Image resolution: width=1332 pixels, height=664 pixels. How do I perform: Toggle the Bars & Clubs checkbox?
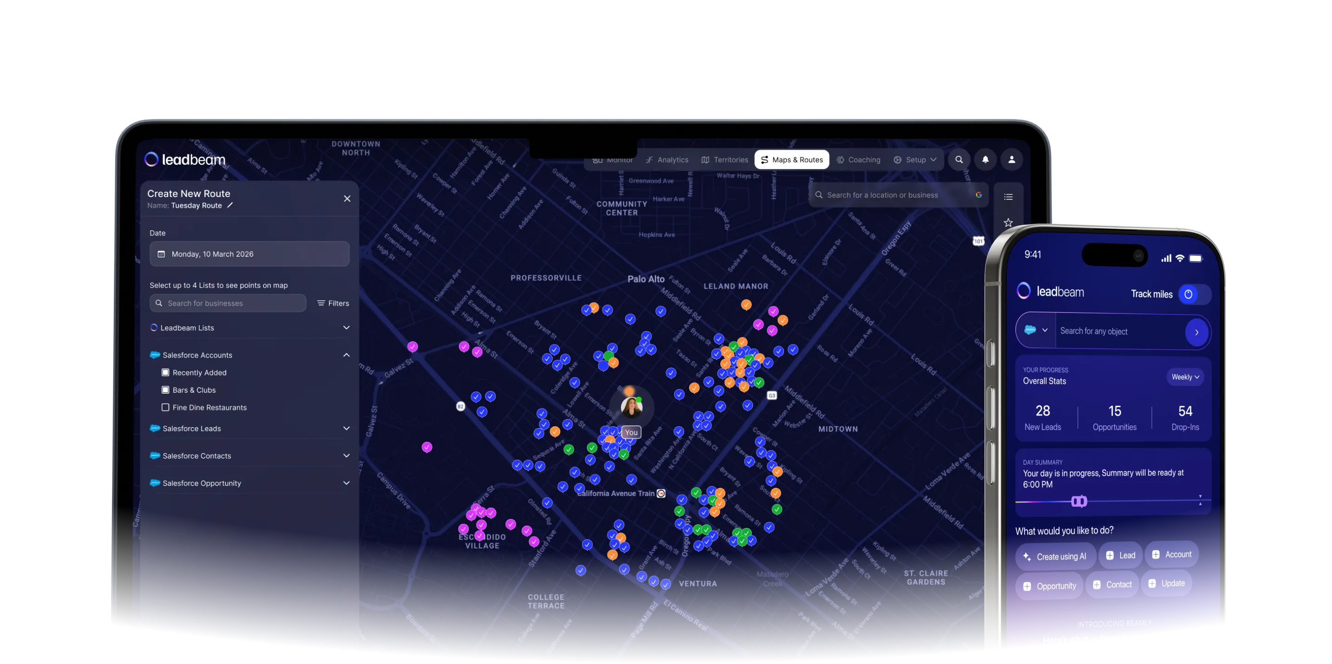click(x=165, y=390)
